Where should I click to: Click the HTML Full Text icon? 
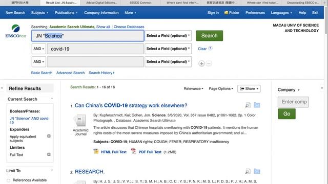[96, 151]
